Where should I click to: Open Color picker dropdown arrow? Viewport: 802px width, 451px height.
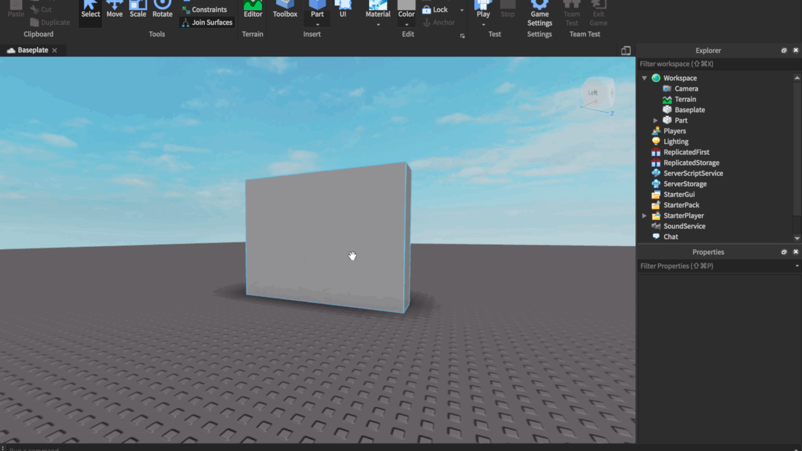[x=407, y=24]
